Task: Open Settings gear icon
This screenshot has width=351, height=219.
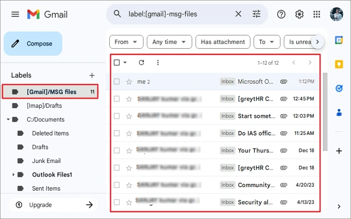Action: tap(299, 14)
